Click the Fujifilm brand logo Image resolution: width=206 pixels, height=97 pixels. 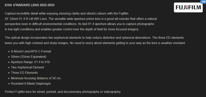pos(188,7)
